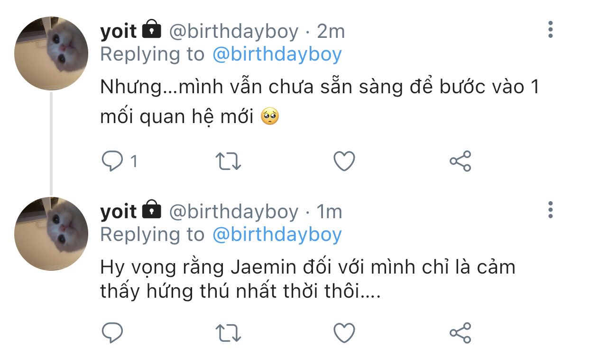
Task: Like the second tweet mentioning Jaemin
Action: pyautogui.click(x=344, y=332)
